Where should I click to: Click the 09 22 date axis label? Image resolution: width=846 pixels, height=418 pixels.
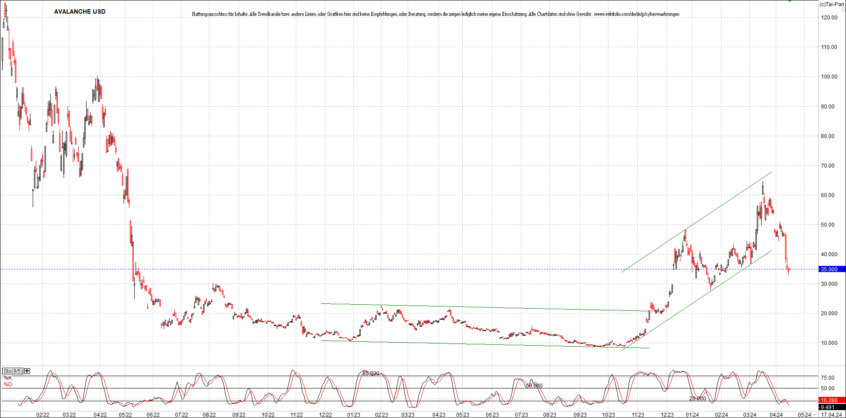239,415
